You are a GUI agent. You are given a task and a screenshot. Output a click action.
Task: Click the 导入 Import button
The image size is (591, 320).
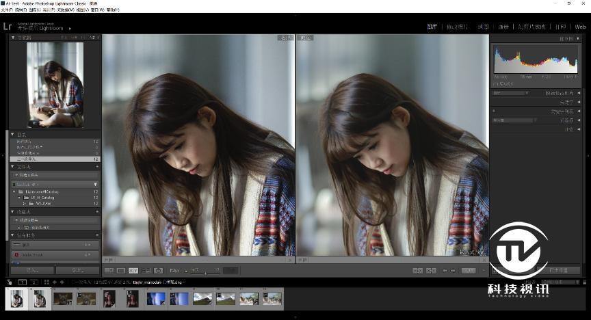tap(32, 270)
